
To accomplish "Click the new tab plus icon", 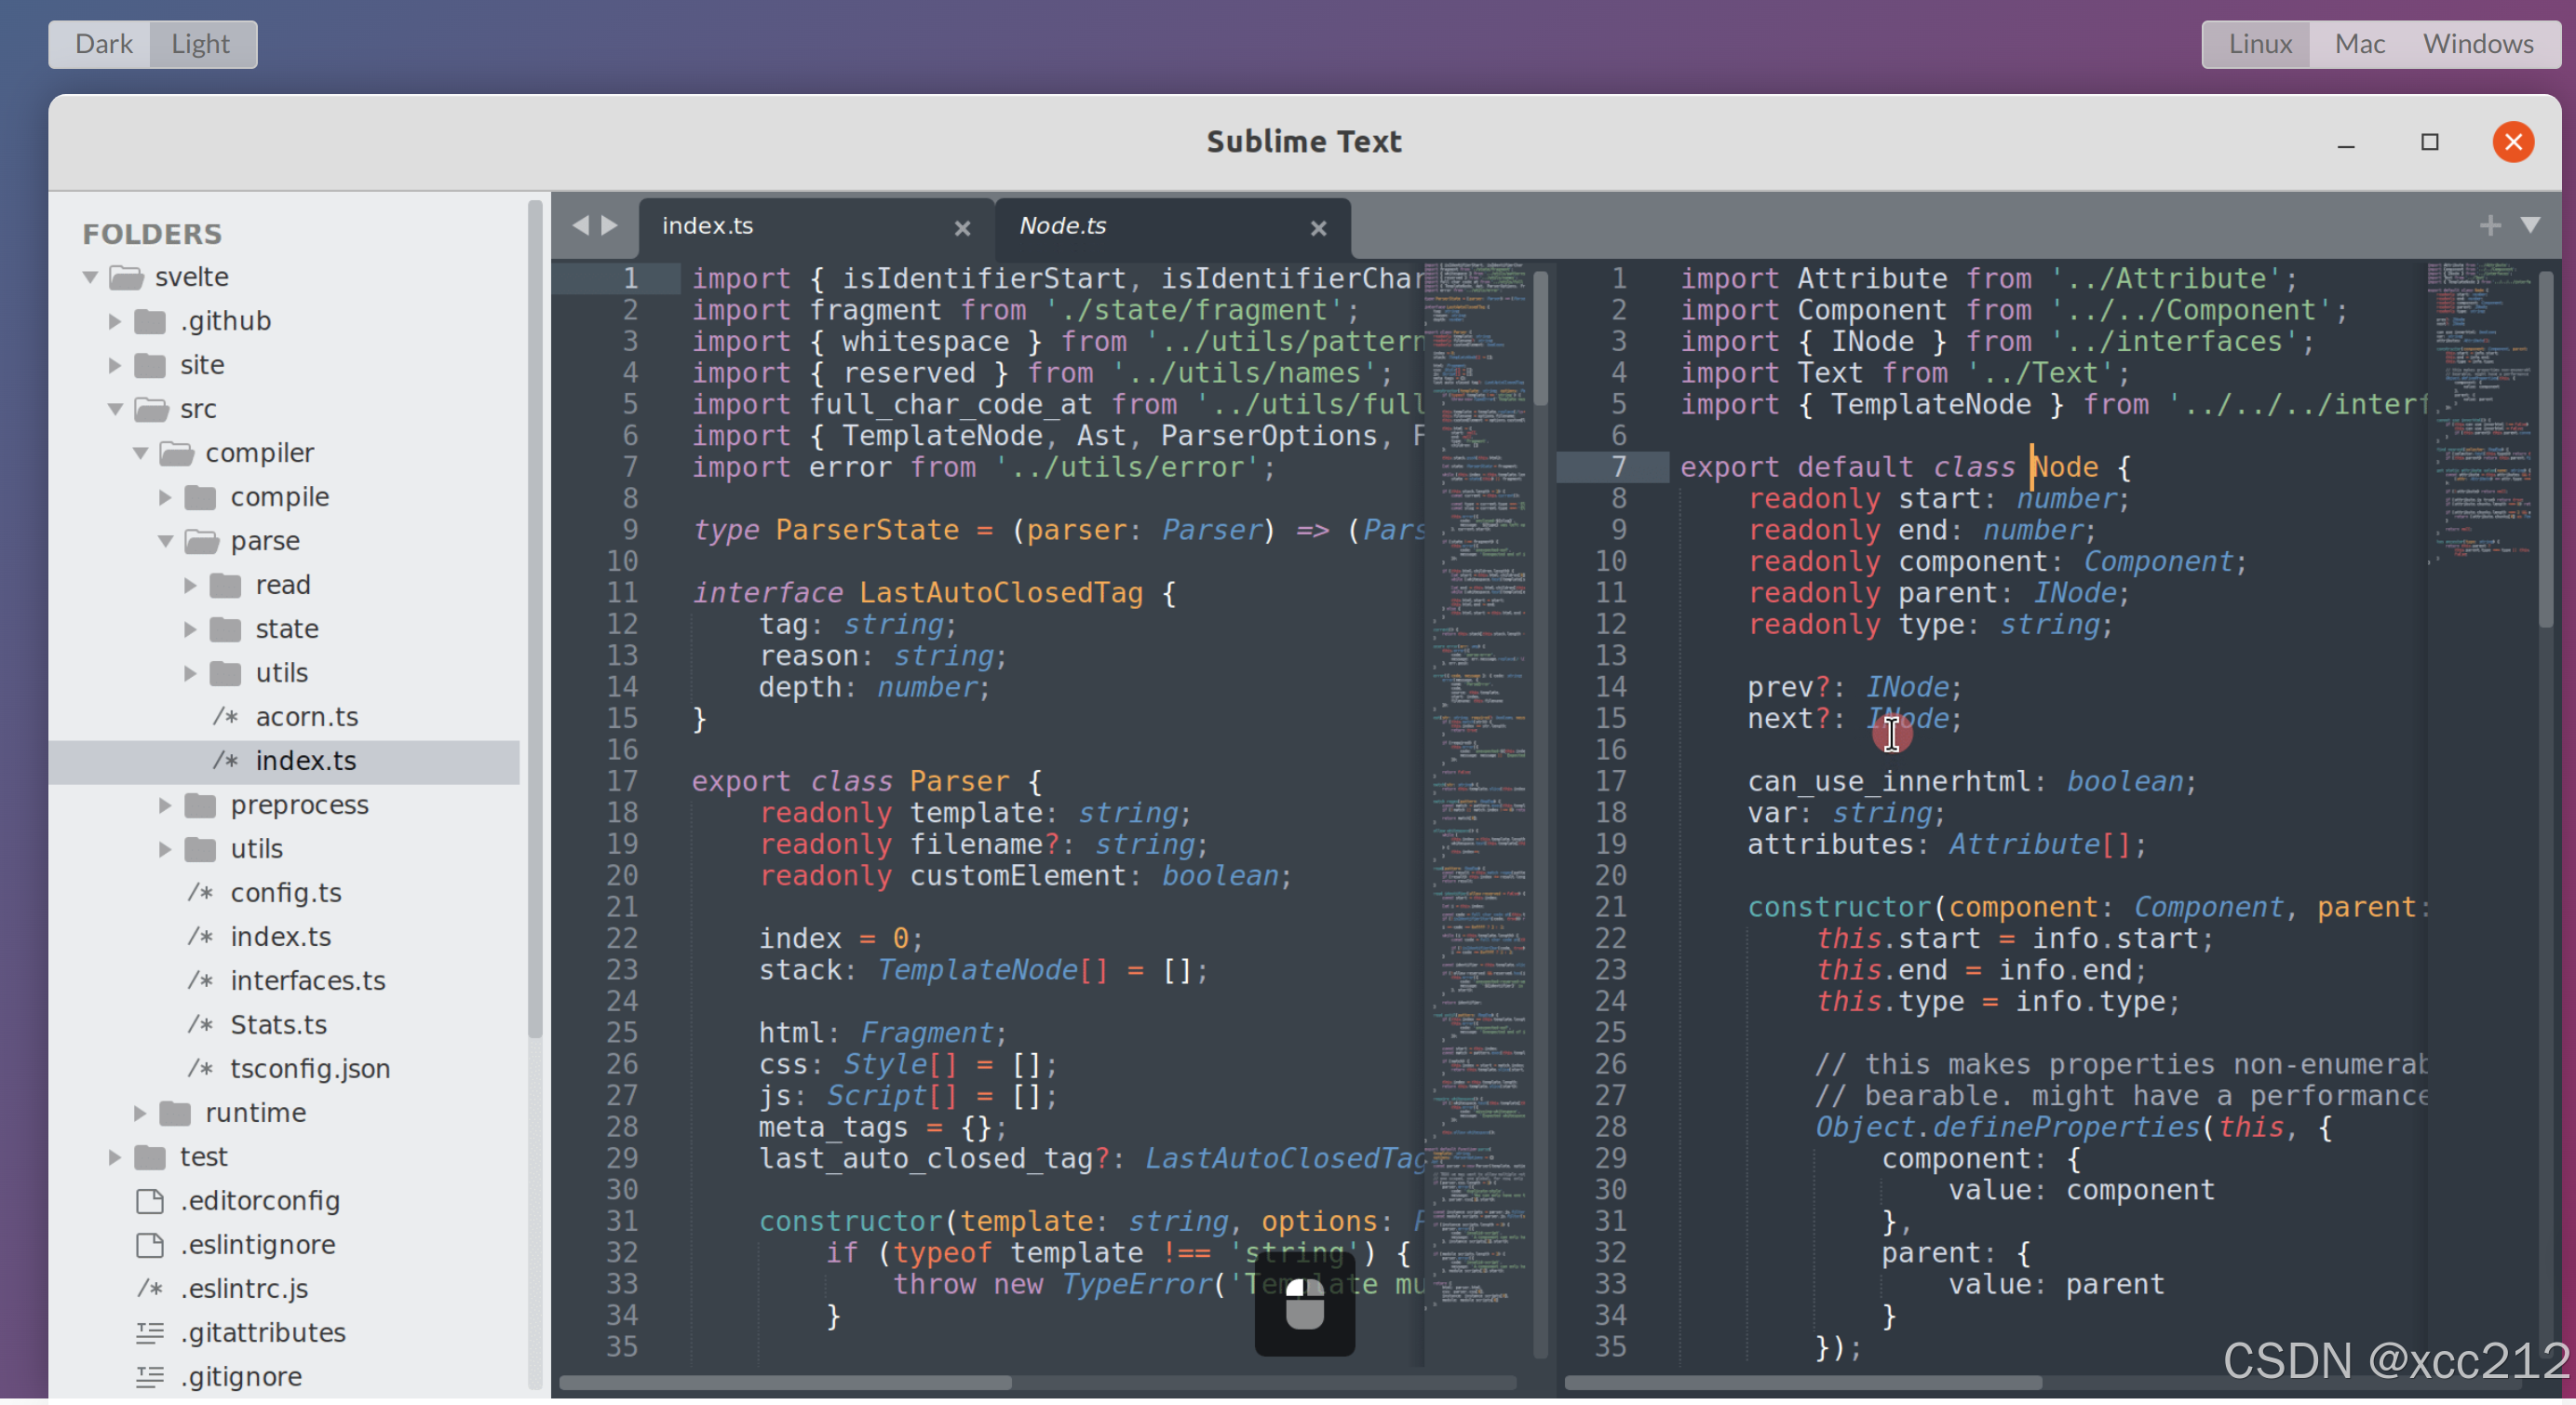I will click(x=2490, y=225).
